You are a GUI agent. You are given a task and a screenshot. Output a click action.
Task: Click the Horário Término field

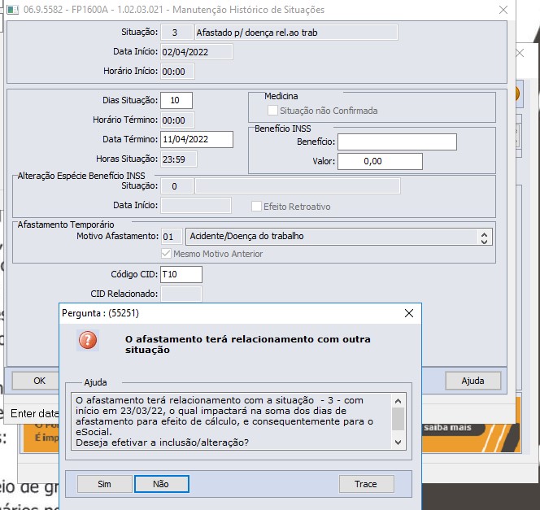pyautogui.click(x=177, y=120)
